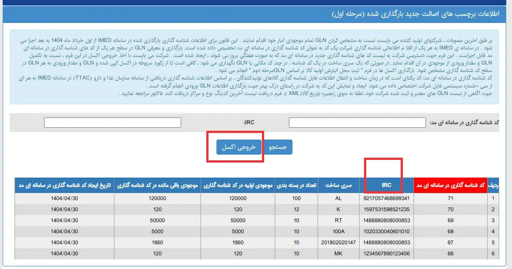Click batch series cell 201802020147

[338, 242]
